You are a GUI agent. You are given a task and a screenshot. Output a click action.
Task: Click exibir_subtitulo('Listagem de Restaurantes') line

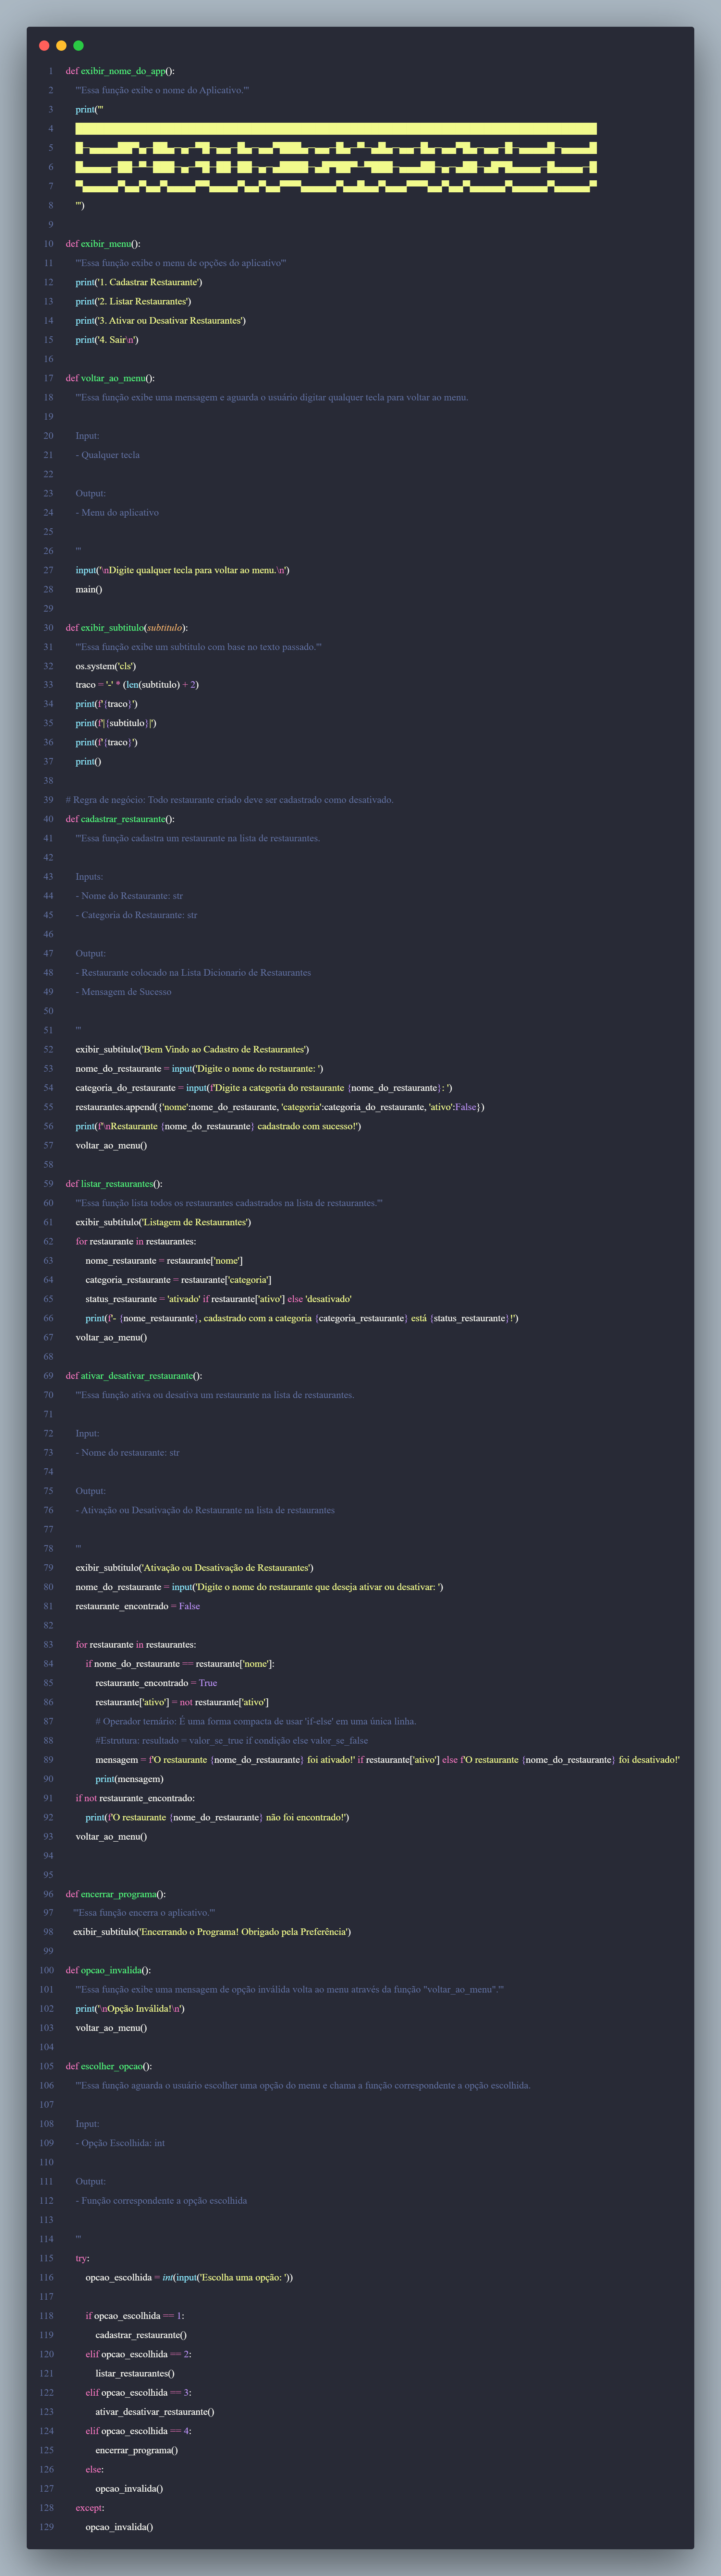(x=163, y=1222)
